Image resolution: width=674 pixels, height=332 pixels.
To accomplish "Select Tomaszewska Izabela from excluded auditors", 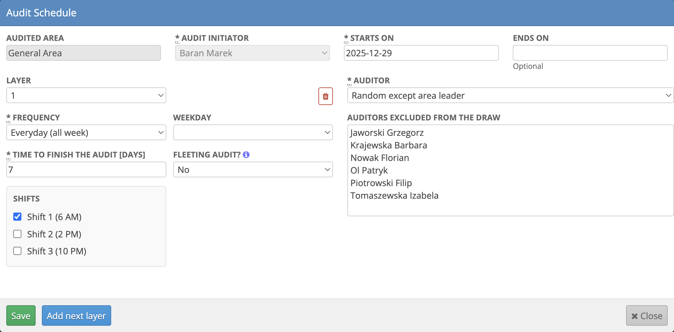I will point(394,195).
